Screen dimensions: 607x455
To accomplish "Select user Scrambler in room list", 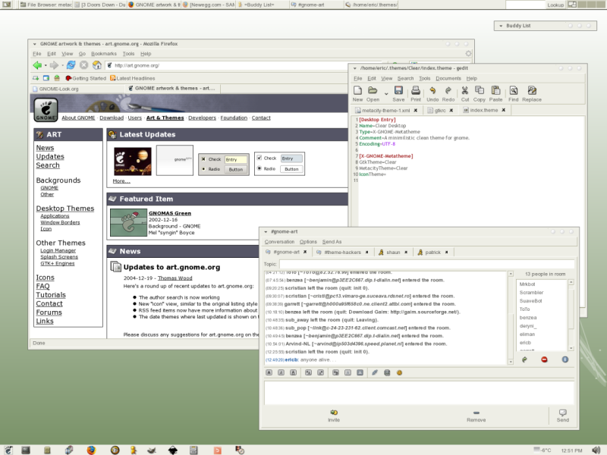I will pos(531,293).
